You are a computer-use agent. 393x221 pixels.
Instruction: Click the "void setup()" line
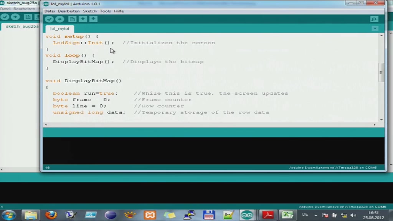pyautogui.click(x=72, y=36)
